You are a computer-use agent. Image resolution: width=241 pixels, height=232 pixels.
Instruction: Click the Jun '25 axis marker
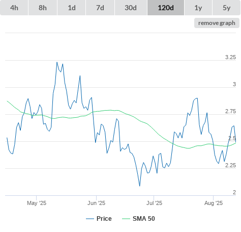96,203
